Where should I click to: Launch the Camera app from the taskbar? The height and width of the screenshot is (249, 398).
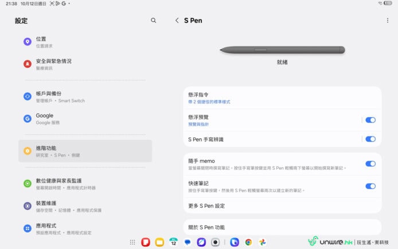coord(215,242)
